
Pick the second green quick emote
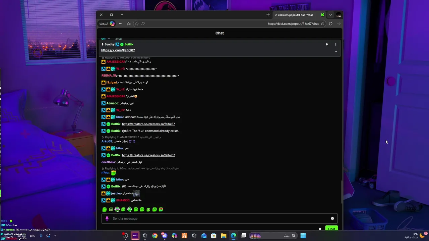click(111, 209)
